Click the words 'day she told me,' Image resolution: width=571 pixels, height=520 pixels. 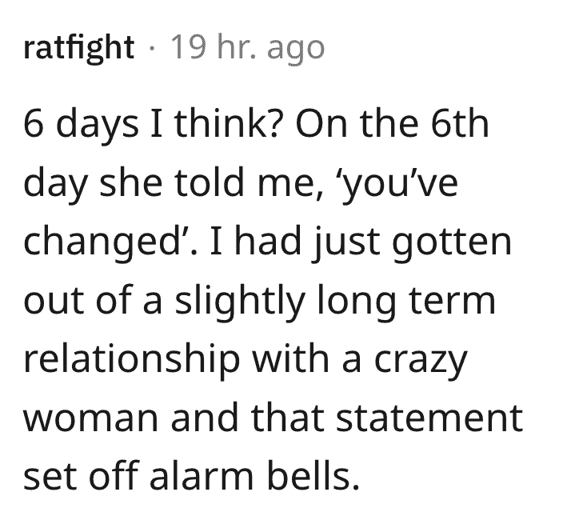click(174, 185)
